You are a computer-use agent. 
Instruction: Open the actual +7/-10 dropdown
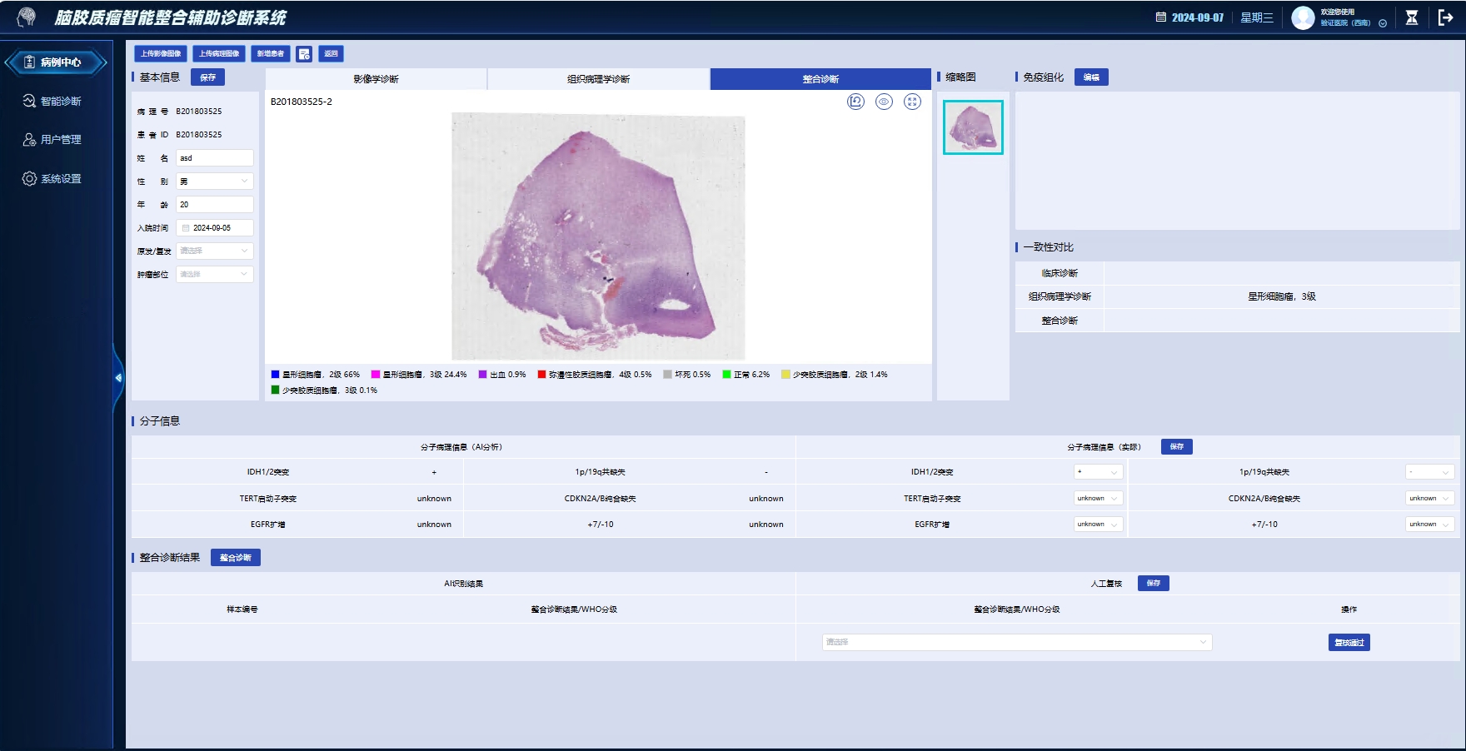pos(1430,525)
